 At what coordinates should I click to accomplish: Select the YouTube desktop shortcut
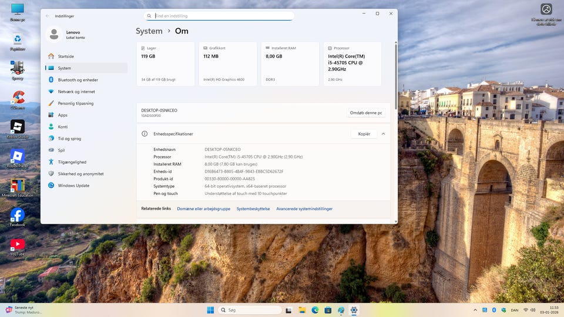[x=17, y=247]
